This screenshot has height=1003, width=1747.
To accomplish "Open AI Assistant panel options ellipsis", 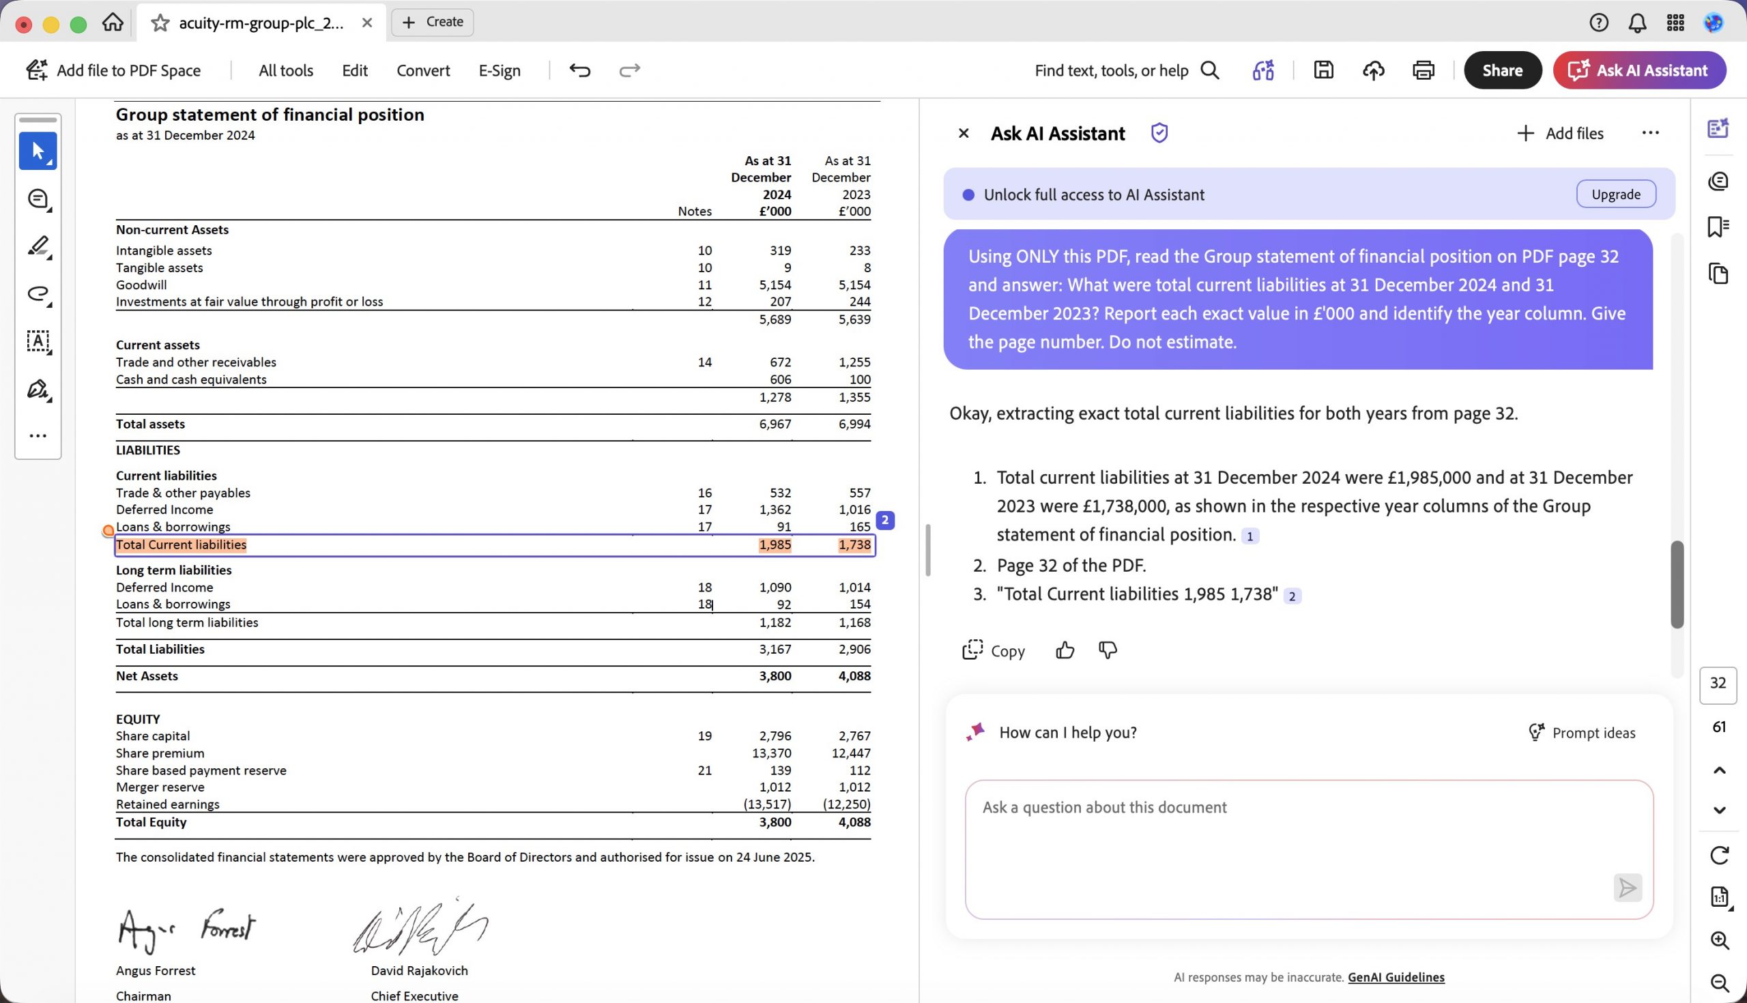I will [x=1650, y=133].
